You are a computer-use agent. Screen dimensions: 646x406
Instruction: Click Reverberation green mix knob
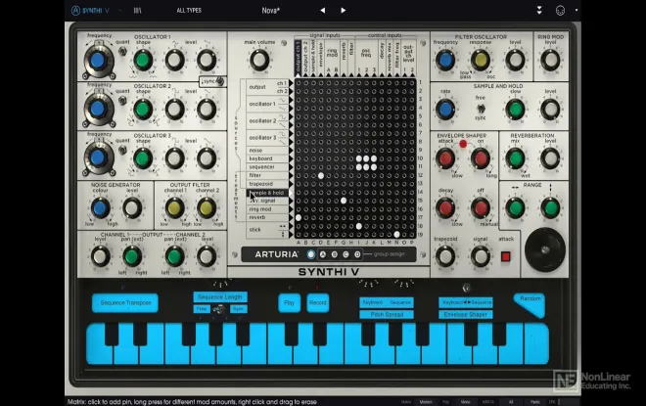[515, 158]
